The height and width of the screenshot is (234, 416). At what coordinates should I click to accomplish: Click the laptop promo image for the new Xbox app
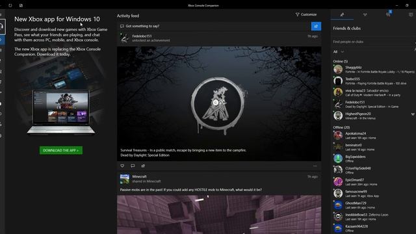pyautogui.click(x=61, y=112)
